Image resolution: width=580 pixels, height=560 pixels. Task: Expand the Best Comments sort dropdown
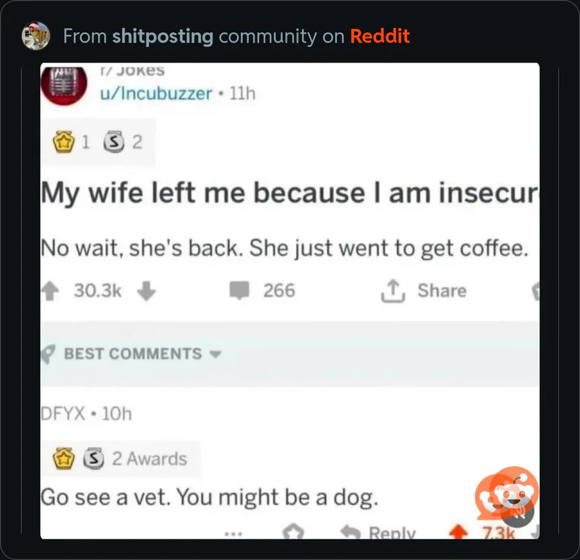pyautogui.click(x=215, y=354)
